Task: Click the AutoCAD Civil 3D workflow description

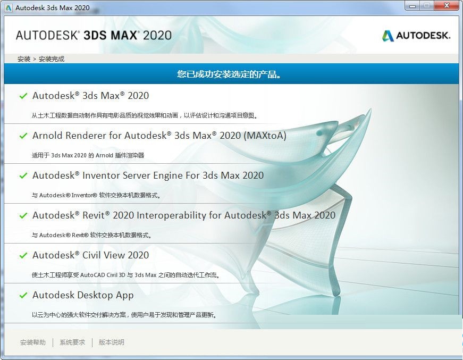Action: (x=126, y=275)
